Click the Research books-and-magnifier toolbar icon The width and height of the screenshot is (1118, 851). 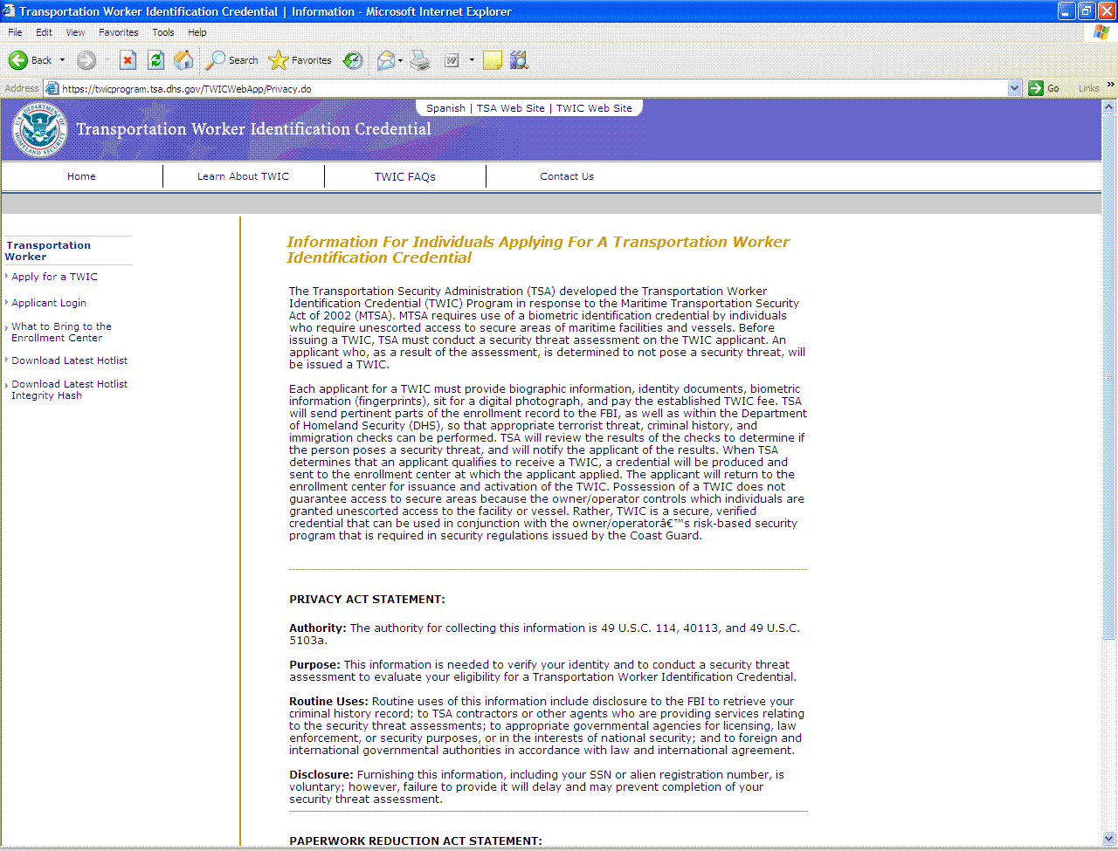pyautogui.click(x=520, y=60)
